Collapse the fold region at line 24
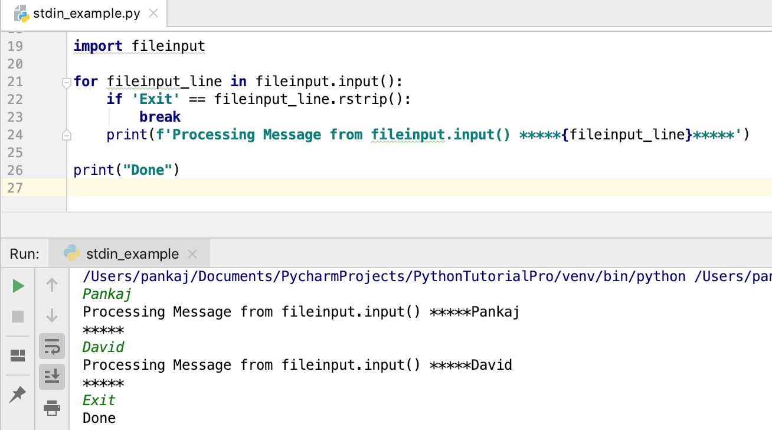 pyautogui.click(x=66, y=135)
